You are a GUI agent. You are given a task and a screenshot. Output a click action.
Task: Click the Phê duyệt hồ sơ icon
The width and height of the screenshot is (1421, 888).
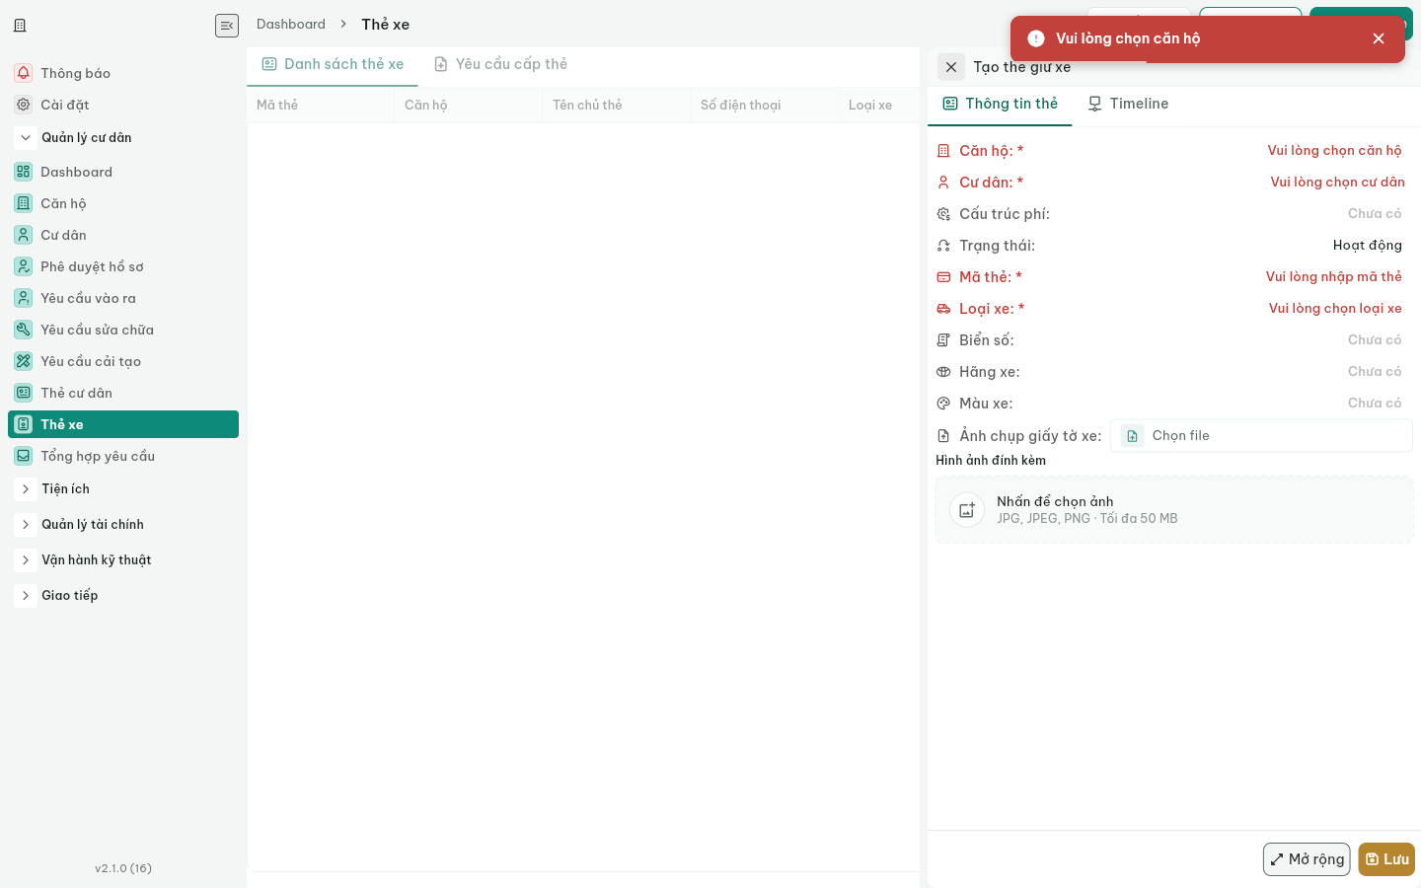pyautogui.click(x=24, y=266)
